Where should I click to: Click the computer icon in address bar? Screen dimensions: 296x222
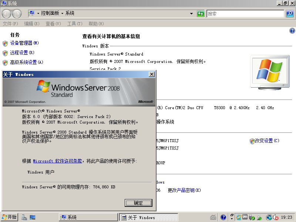pyautogui.click(x=32, y=13)
